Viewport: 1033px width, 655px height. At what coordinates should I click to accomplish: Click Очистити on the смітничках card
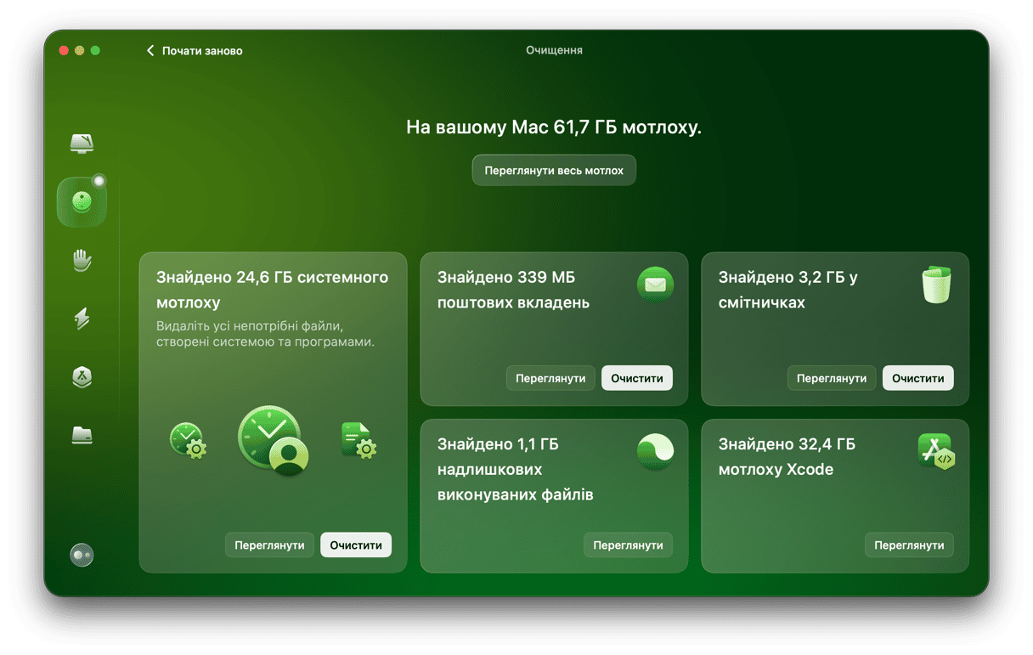(917, 378)
